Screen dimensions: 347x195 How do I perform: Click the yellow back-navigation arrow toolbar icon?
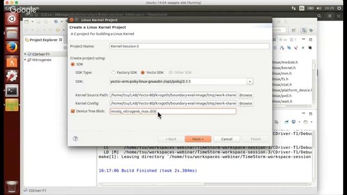(58, 30)
